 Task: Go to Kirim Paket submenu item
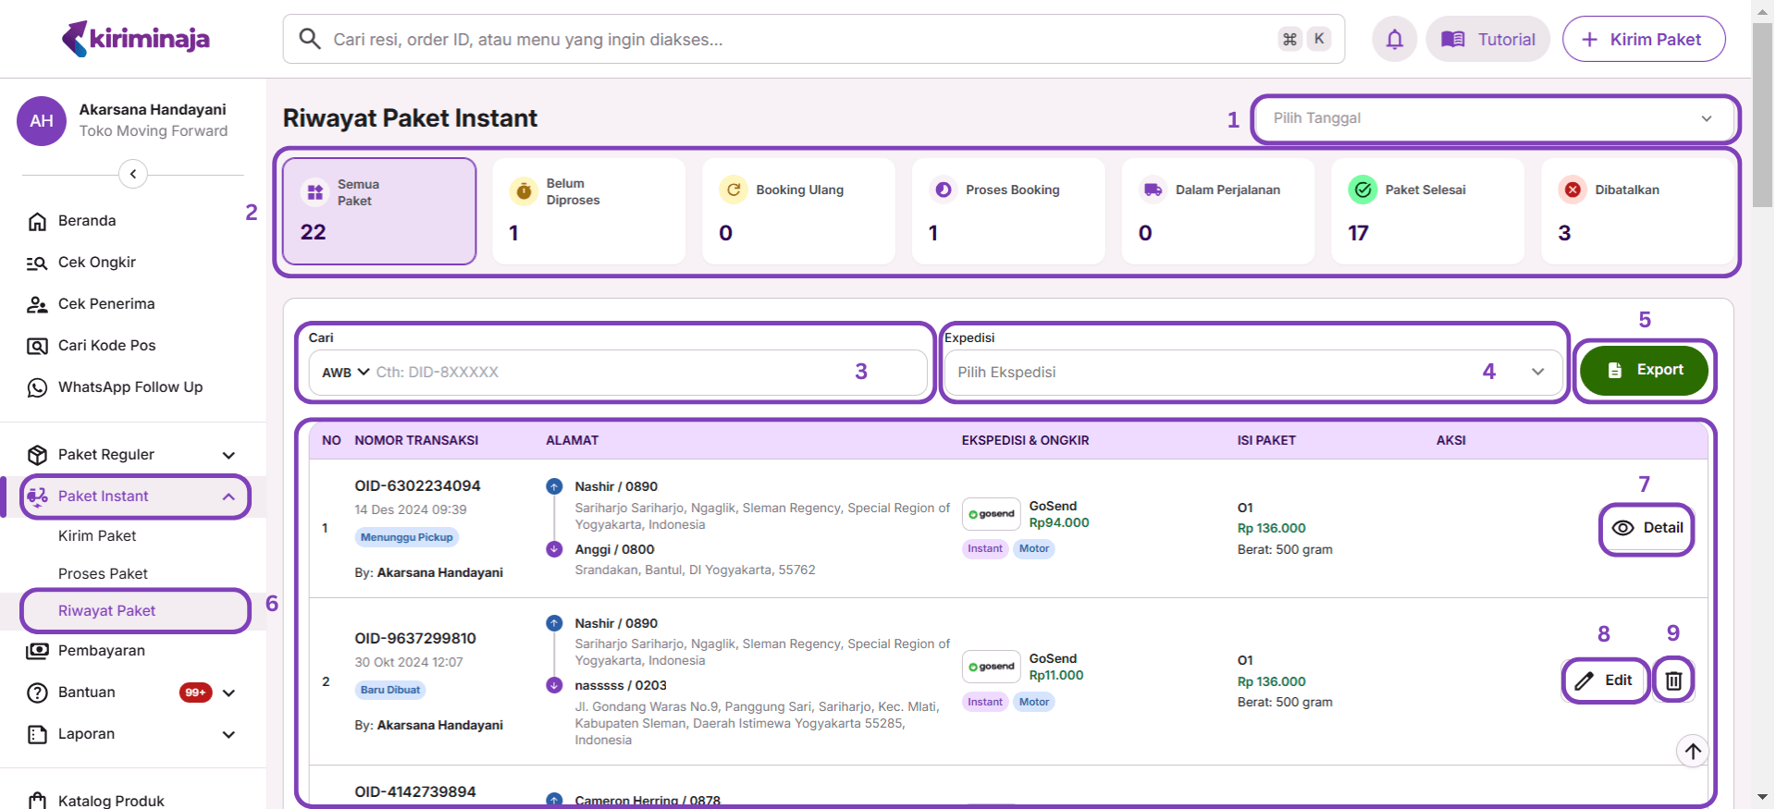pyautogui.click(x=97, y=536)
